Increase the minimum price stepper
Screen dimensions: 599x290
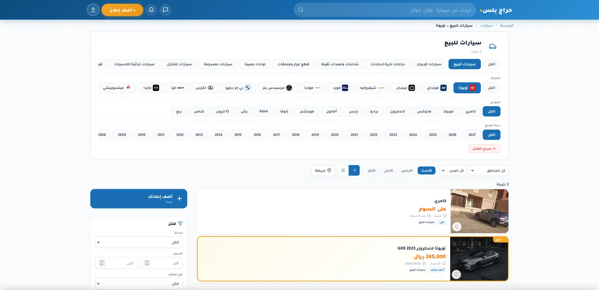tap(147, 261)
